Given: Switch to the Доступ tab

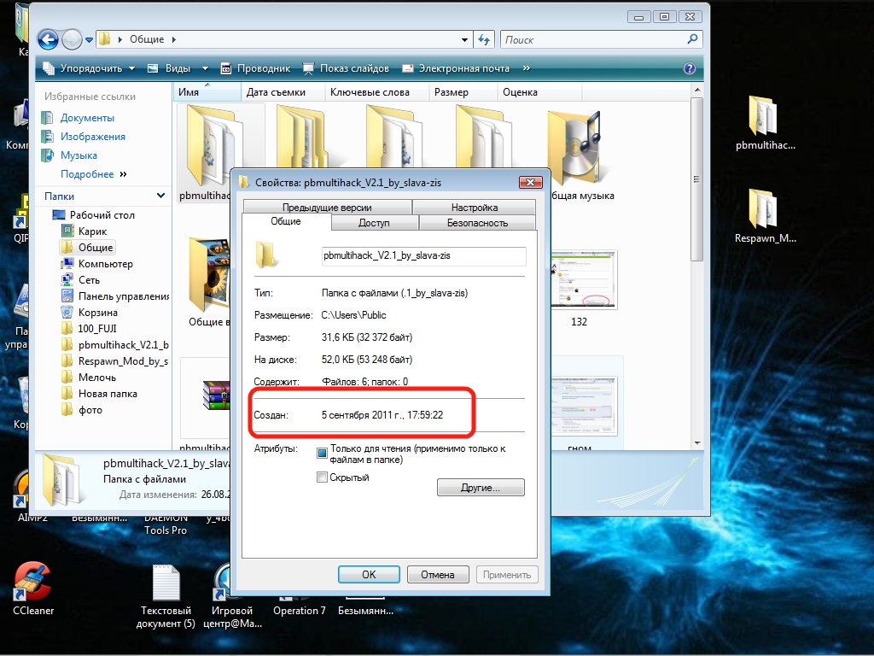Looking at the screenshot, I should click(x=374, y=223).
